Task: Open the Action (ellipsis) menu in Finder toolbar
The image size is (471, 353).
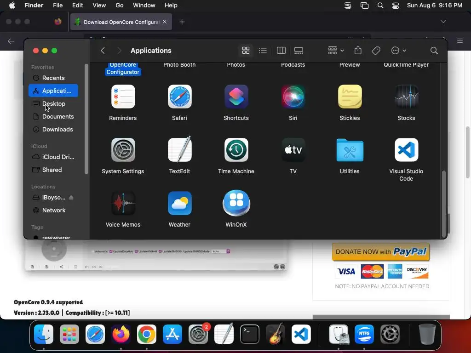Action: 399,51
